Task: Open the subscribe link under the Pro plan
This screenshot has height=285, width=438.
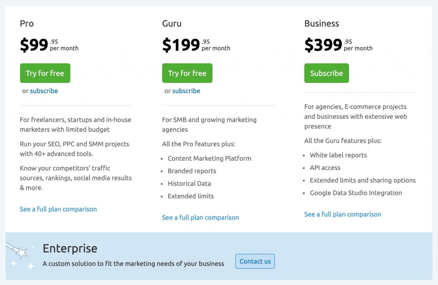Action: 44,91
